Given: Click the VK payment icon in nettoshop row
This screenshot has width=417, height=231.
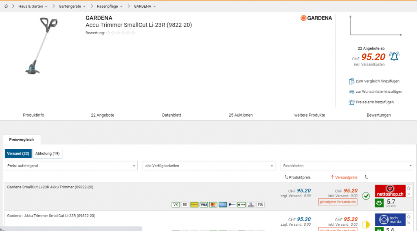Looking at the screenshot, I should pyautogui.click(x=176, y=205).
